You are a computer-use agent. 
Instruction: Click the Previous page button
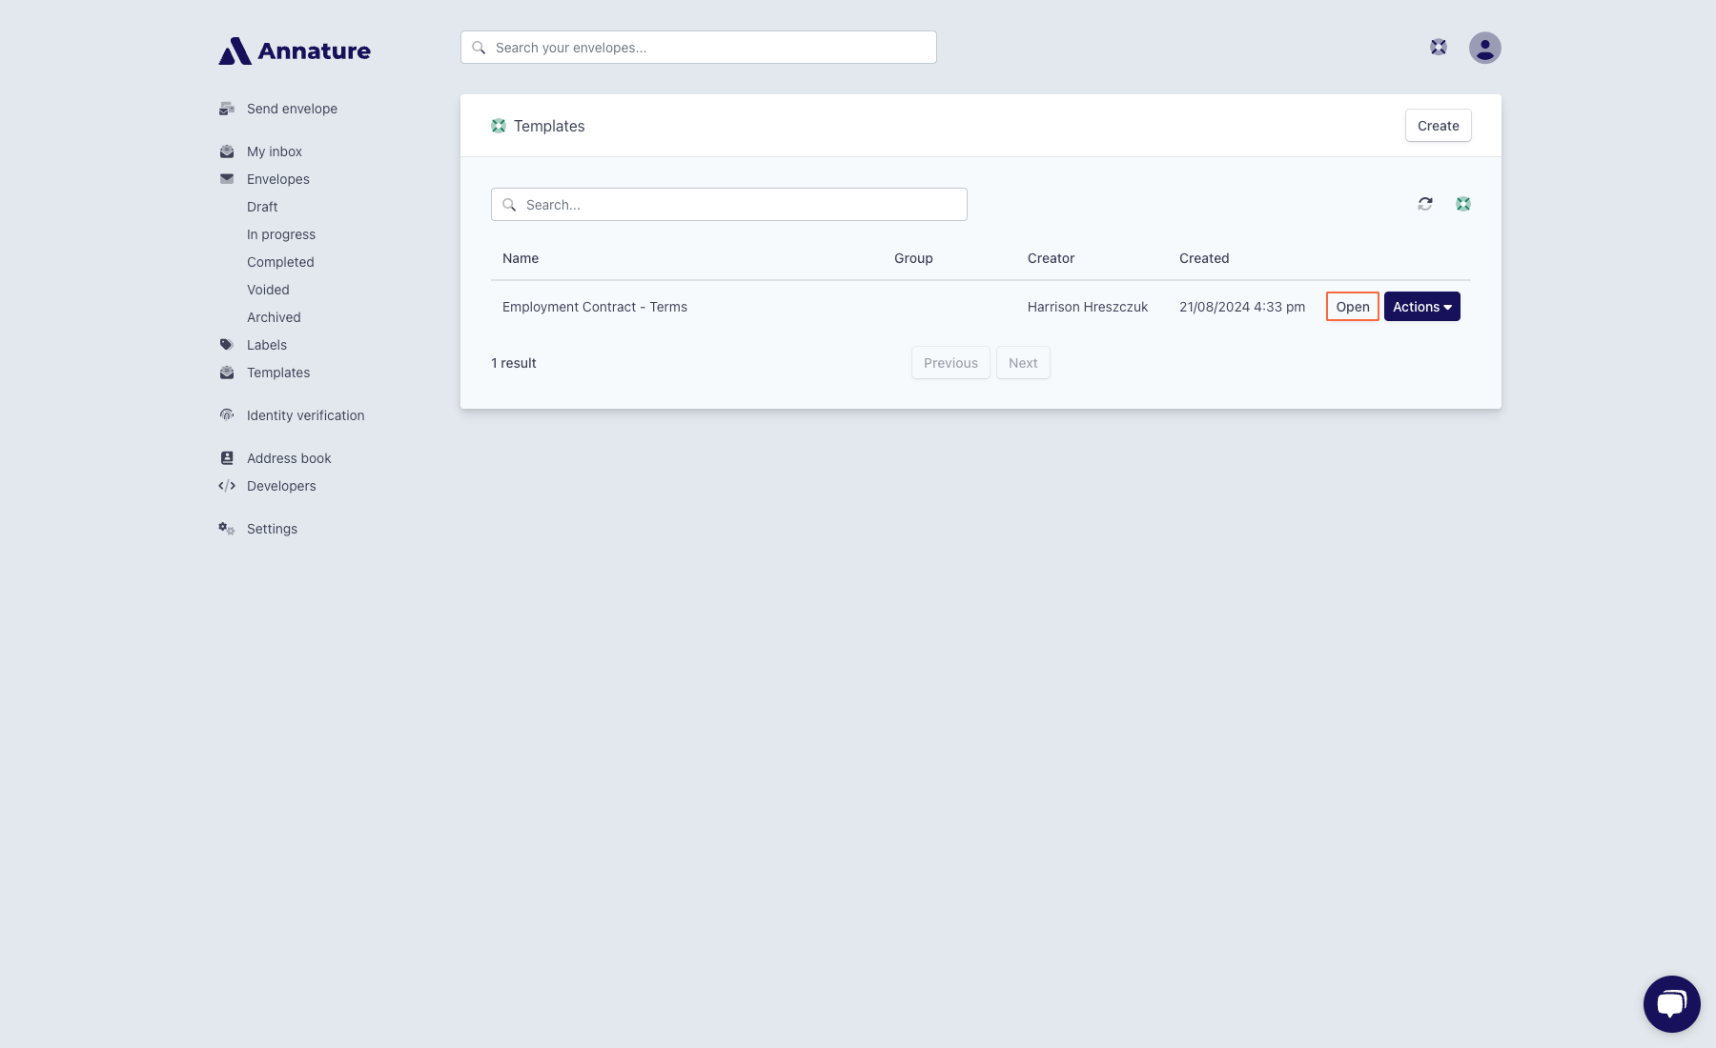pos(950,363)
